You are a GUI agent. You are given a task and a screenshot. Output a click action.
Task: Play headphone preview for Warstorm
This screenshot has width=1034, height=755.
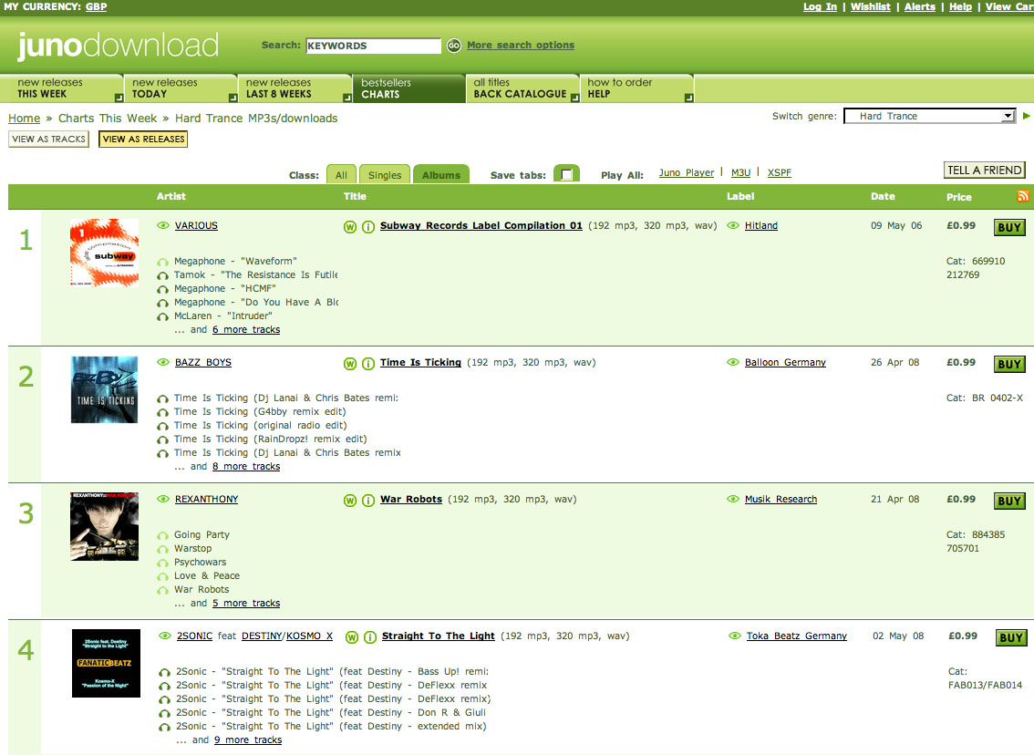coord(163,549)
